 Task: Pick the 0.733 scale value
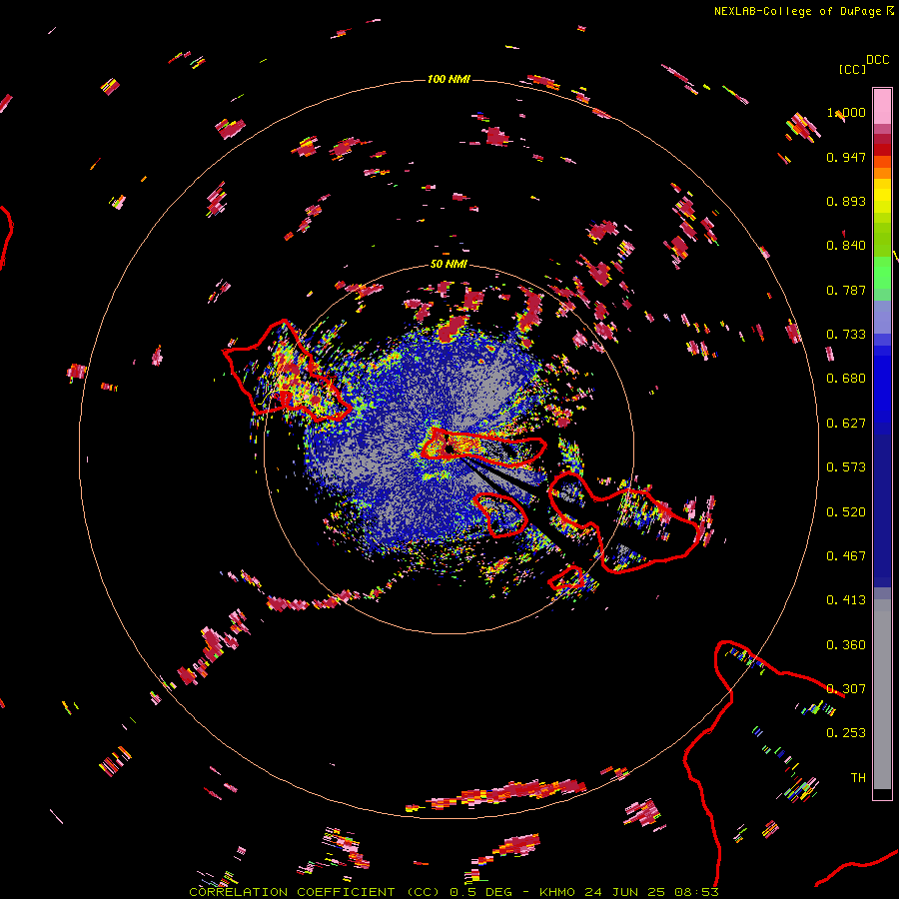point(846,335)
